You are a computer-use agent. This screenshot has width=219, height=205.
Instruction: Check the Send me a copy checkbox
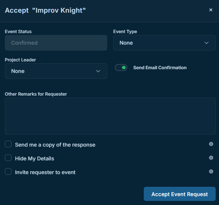8,144
